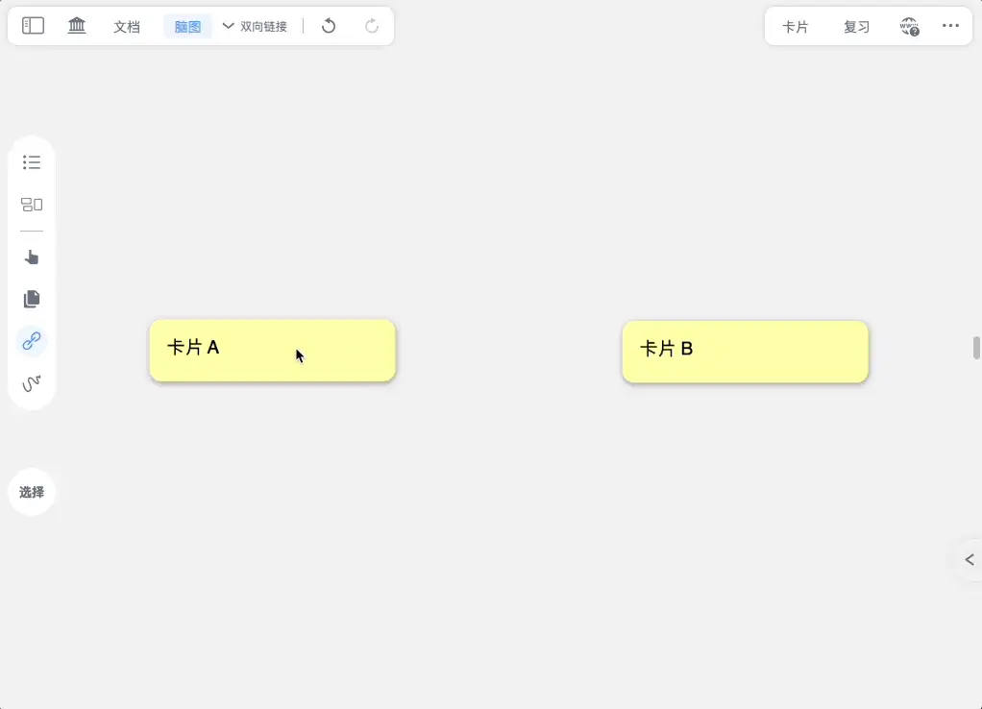Image resolution: width=982 pixels, height=709 pixels.
Task: Select the freehand squiggle drawing tool
Action: (32, 382)
